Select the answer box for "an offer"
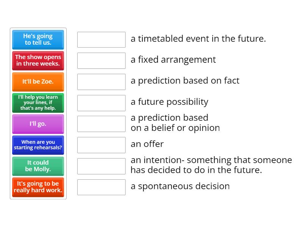Viewport: 303px width, 227px height. tap(101, 145)
